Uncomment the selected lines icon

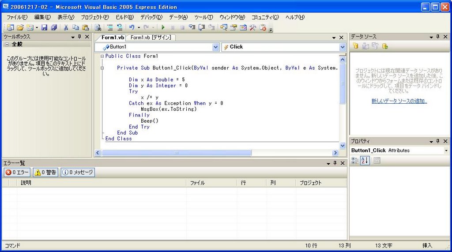[x=120, y=27]
